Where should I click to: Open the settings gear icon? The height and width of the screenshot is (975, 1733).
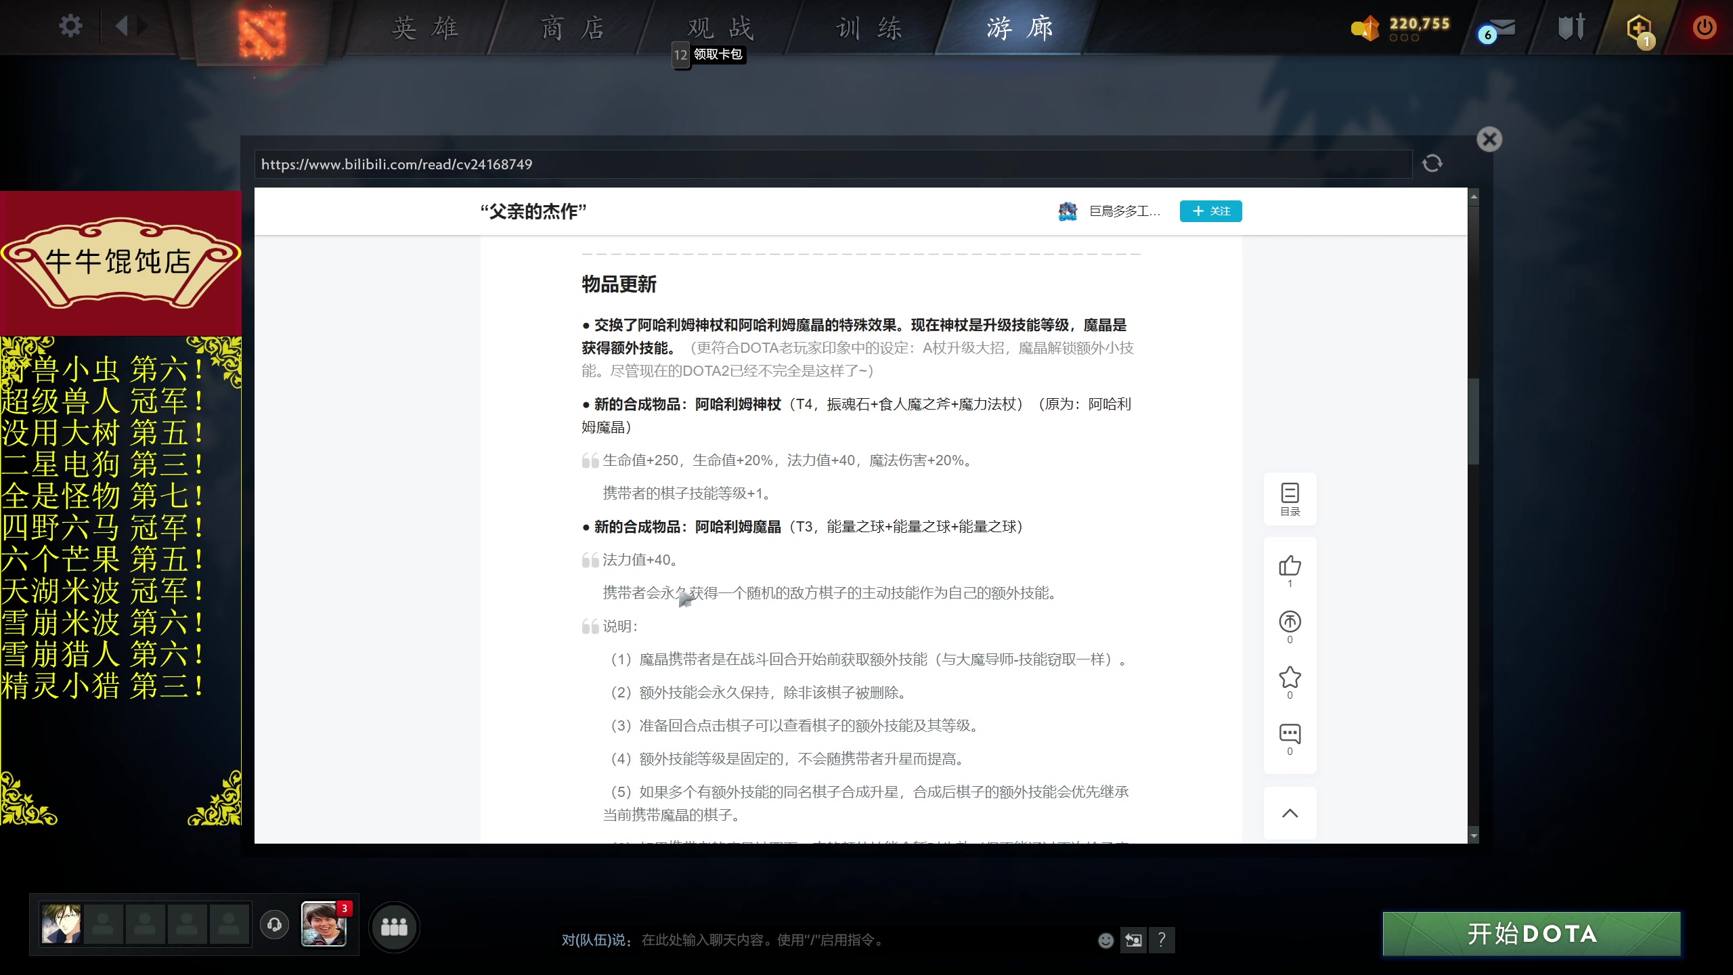point(70,26)
